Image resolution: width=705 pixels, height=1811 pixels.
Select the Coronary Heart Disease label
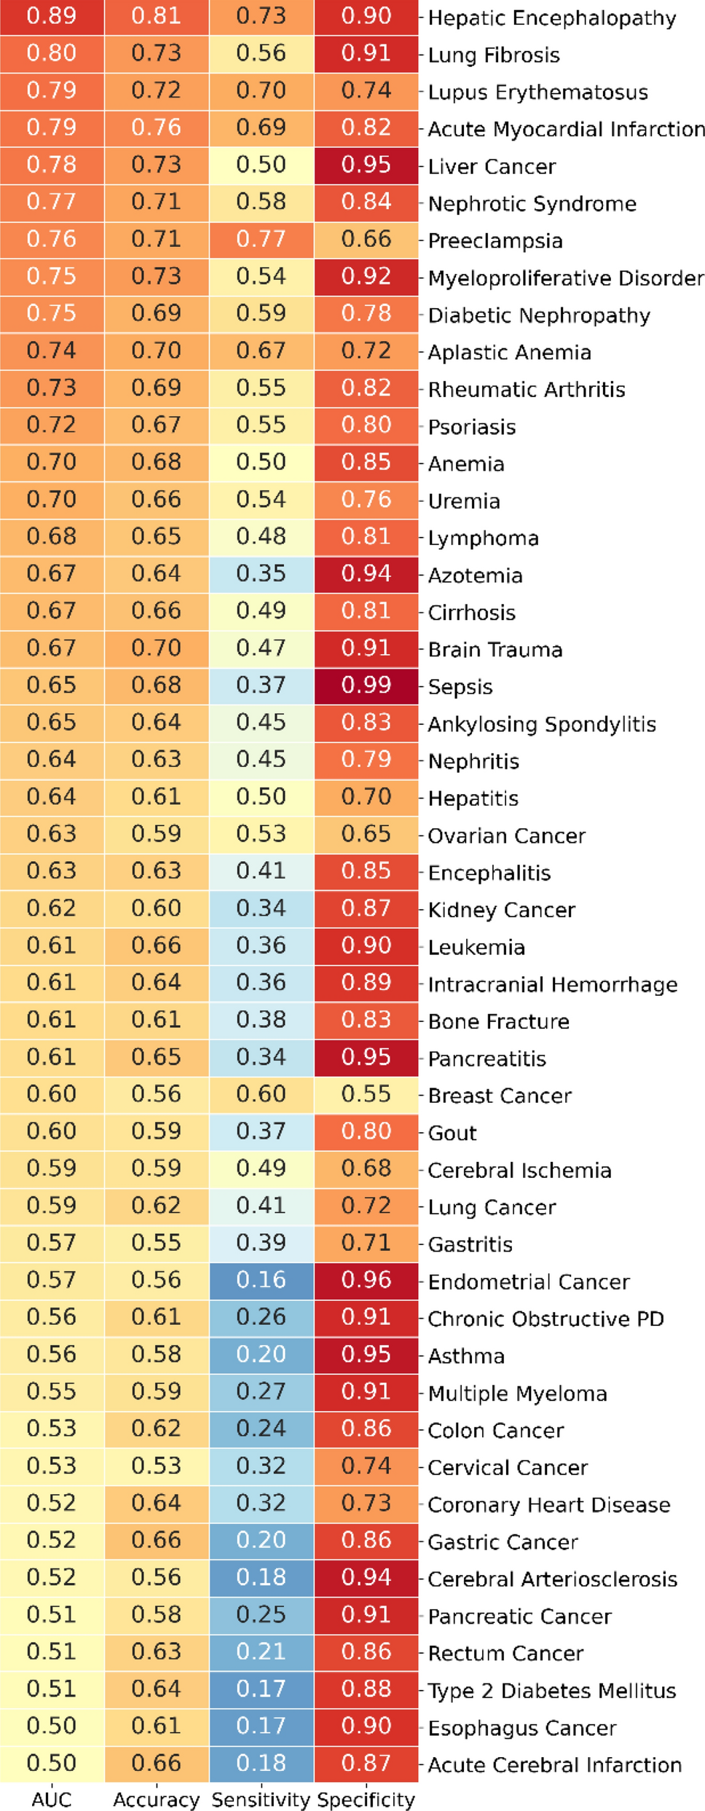(549, 1504)
